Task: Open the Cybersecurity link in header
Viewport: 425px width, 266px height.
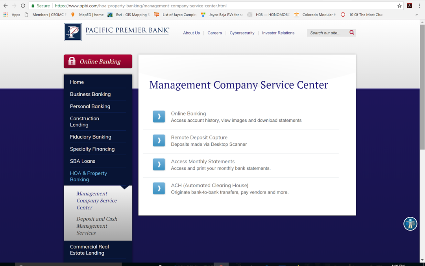Action: [242, 33]
